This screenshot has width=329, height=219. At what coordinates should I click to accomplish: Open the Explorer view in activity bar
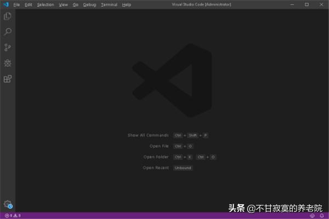[x=8, y=16]
